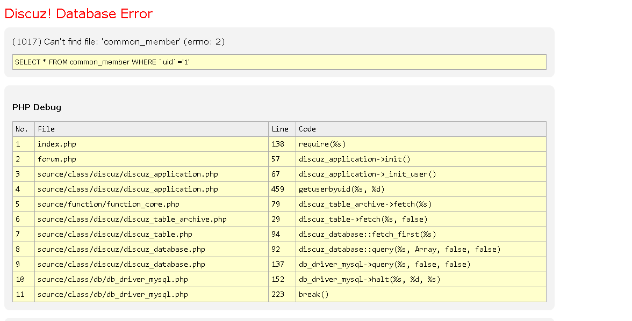Select the 'break()' code cell
The height and width of the screenshot is (321, 632).
[x=421, y=294]
